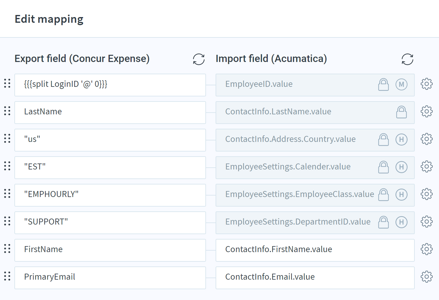Refresh the Acumatica import fields
The width and height of the screenshot is (439, 300).
coord(407,59)
